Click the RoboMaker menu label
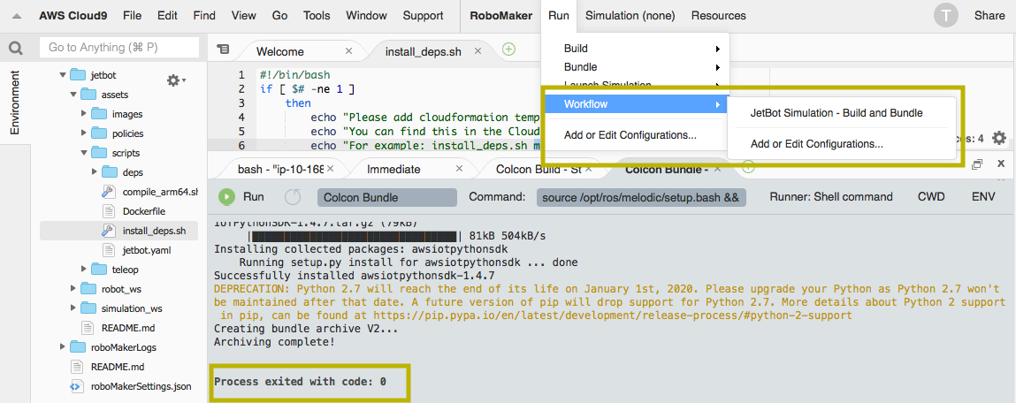Image resolution: width=1016 pixels, height=403 pixels. [x=500, y=16]
